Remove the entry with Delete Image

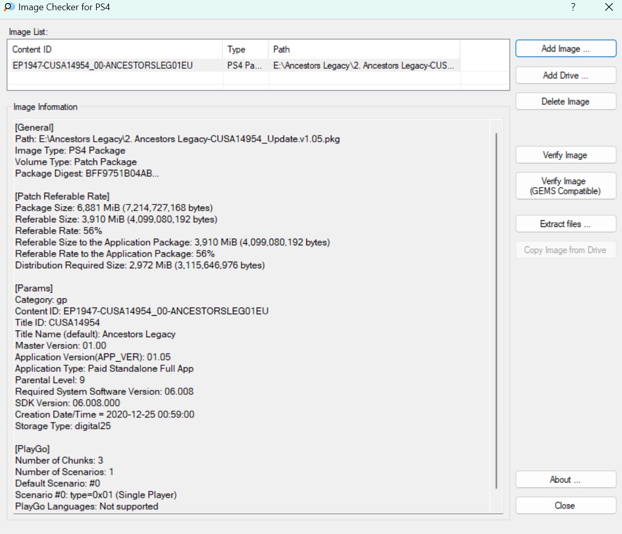(x=565, y=101)
